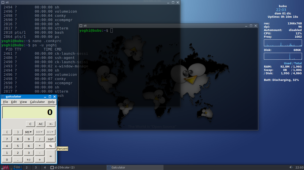Open the Edit menu in galculator

14,102
